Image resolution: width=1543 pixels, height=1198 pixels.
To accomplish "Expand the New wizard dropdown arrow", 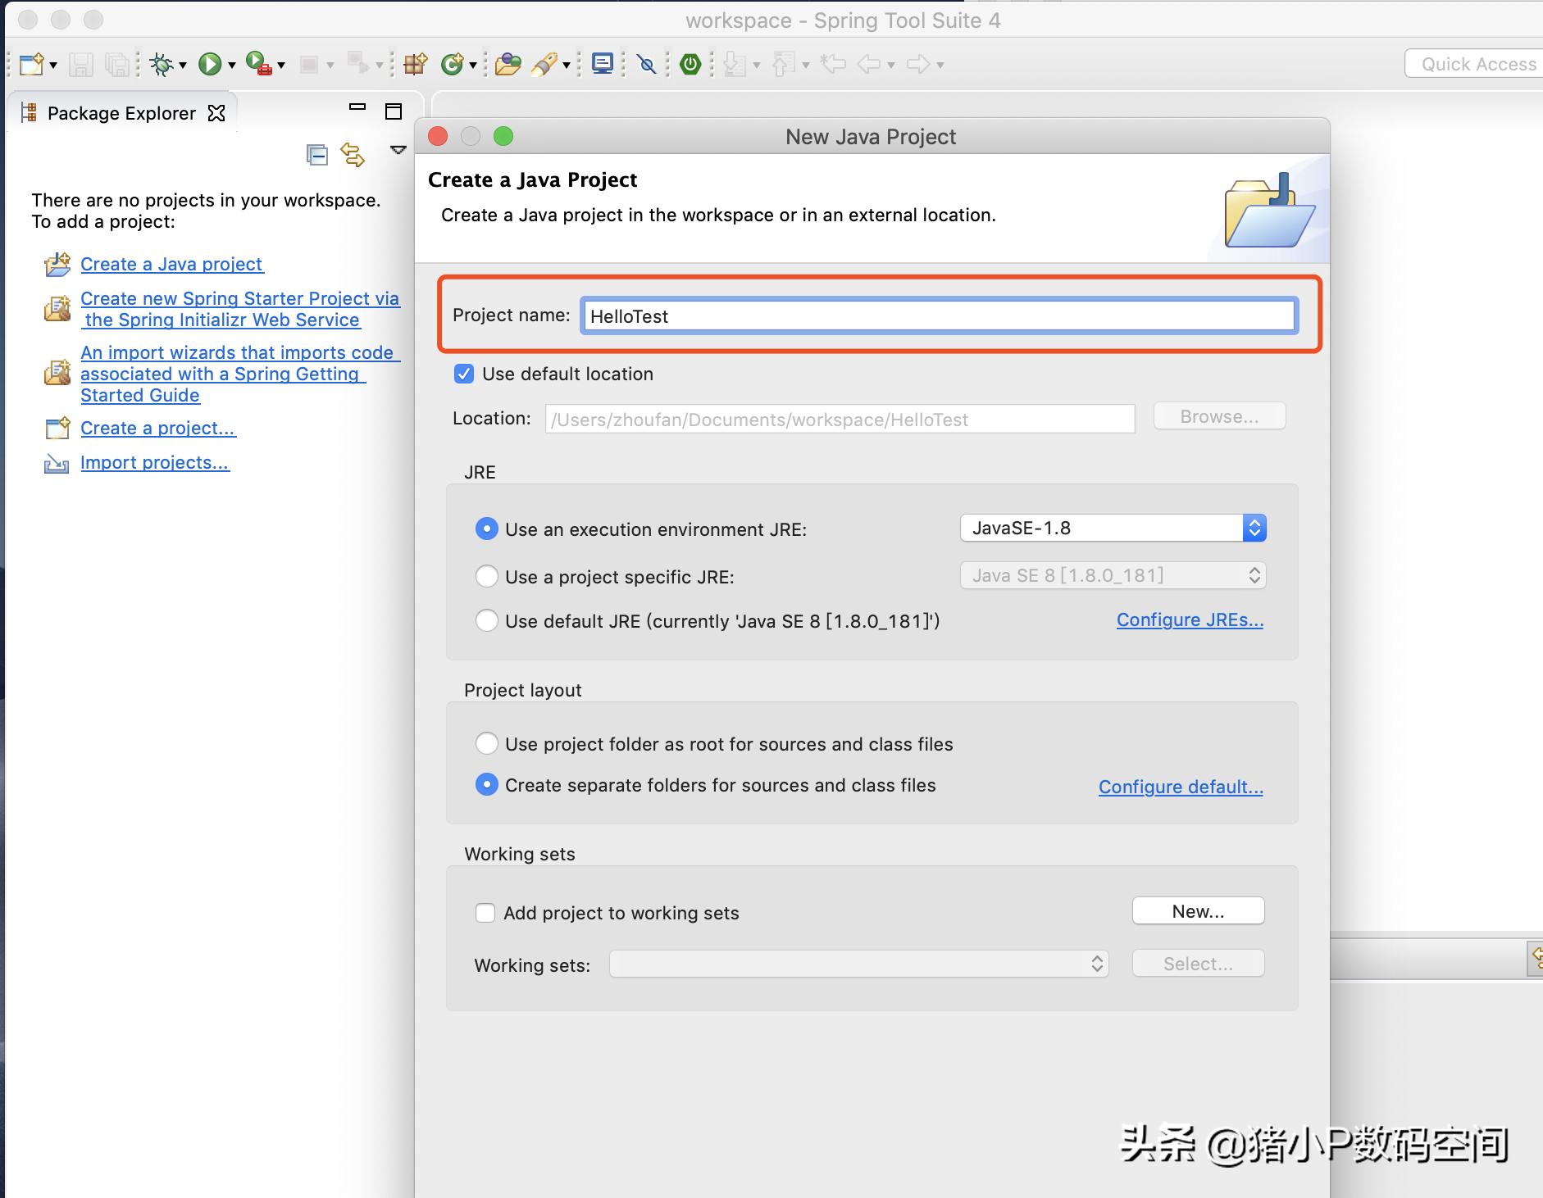I will pos(53,66).
